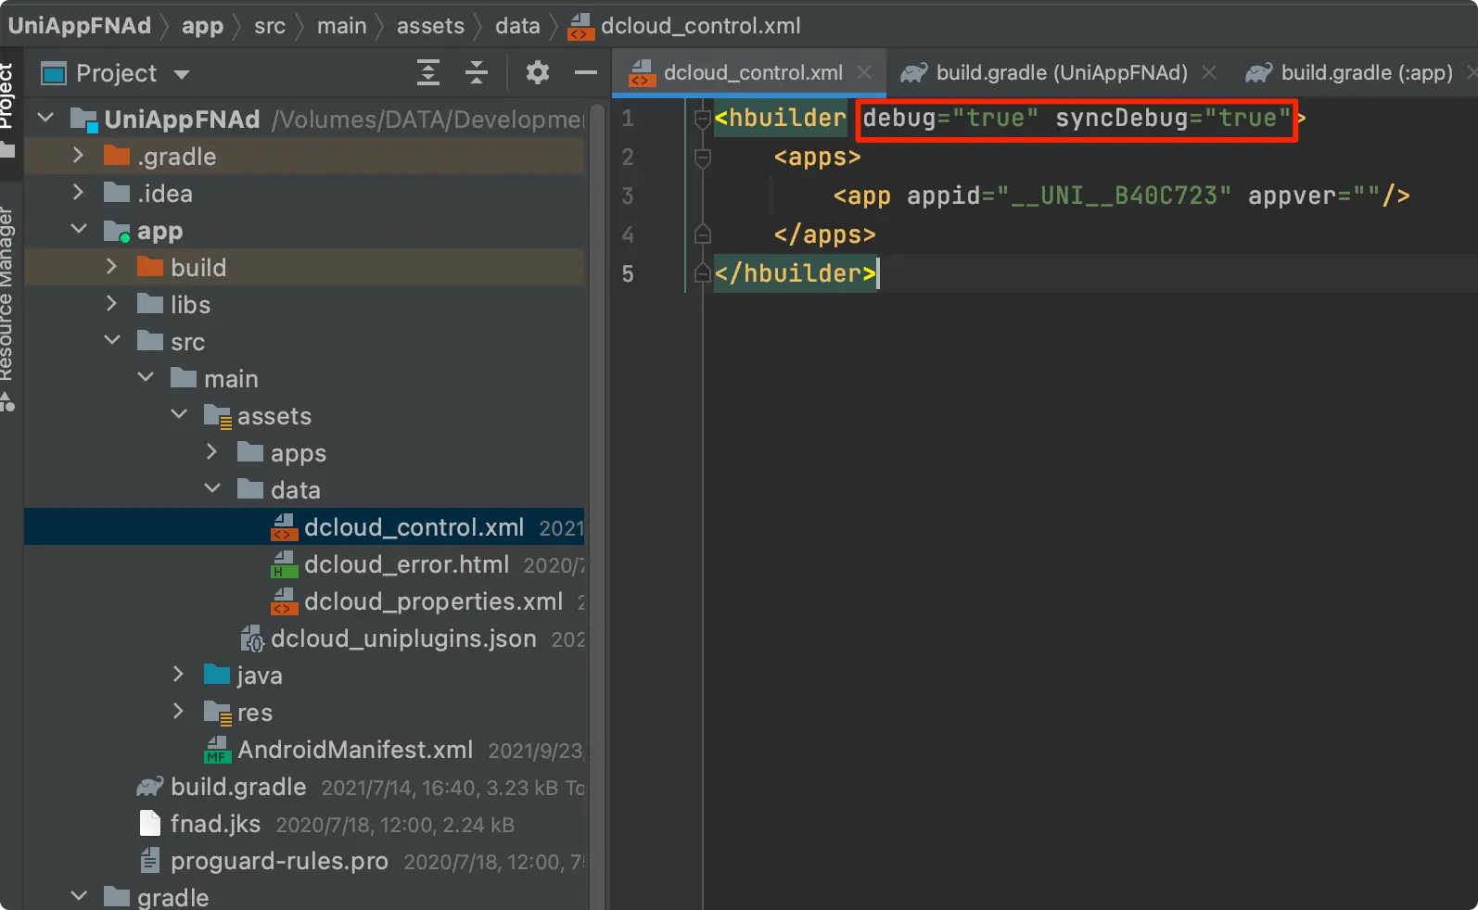
Task: Close the dcloud_control.xml tab
Action: click(864, 72)
